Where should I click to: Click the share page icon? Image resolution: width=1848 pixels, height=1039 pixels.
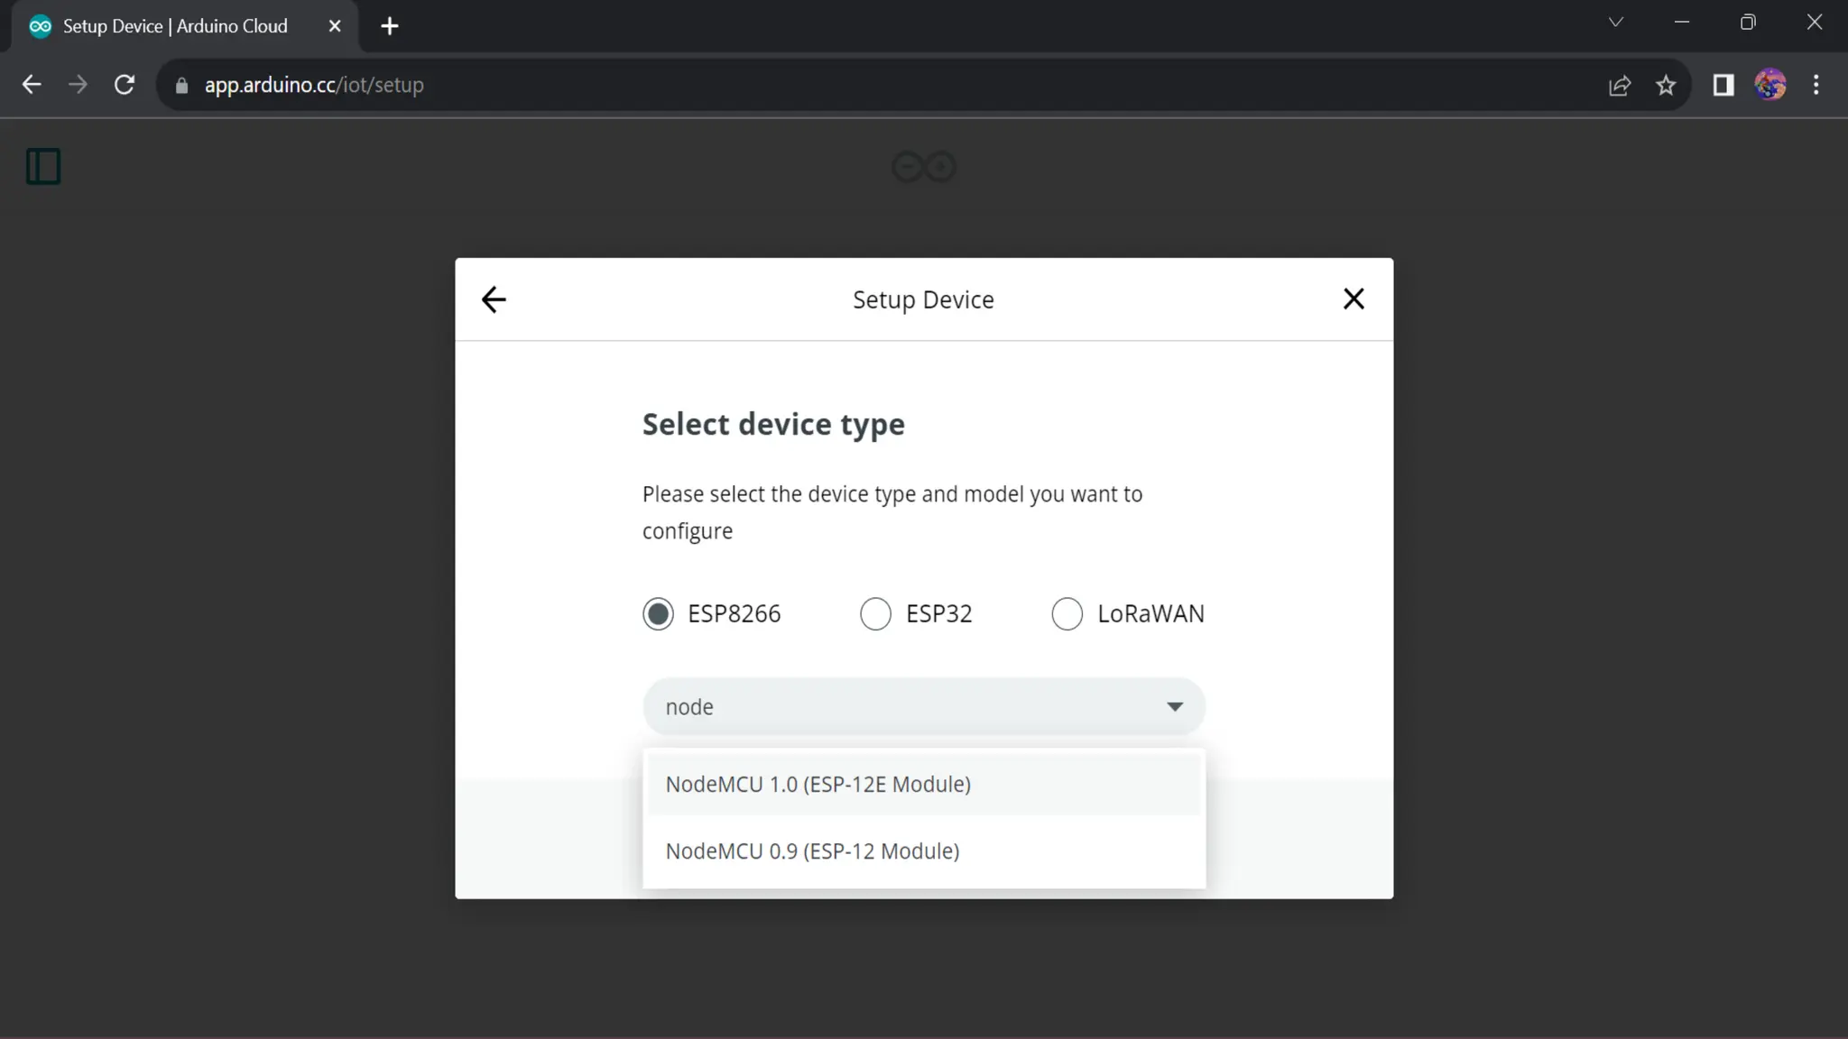point(1620,85)
